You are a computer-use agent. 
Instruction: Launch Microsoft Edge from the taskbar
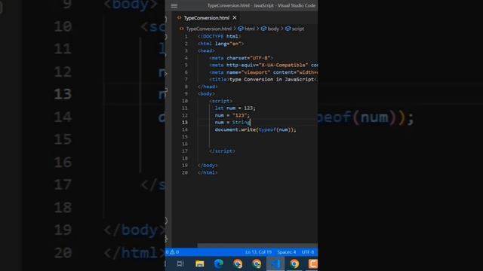(219, 263)
